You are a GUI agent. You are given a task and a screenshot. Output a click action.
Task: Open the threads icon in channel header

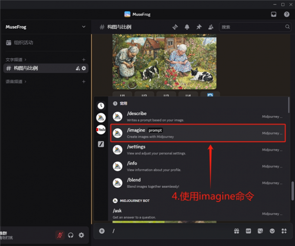(175, 27)
